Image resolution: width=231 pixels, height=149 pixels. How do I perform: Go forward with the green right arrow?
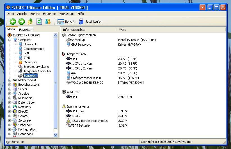click(x=22, y=22)
